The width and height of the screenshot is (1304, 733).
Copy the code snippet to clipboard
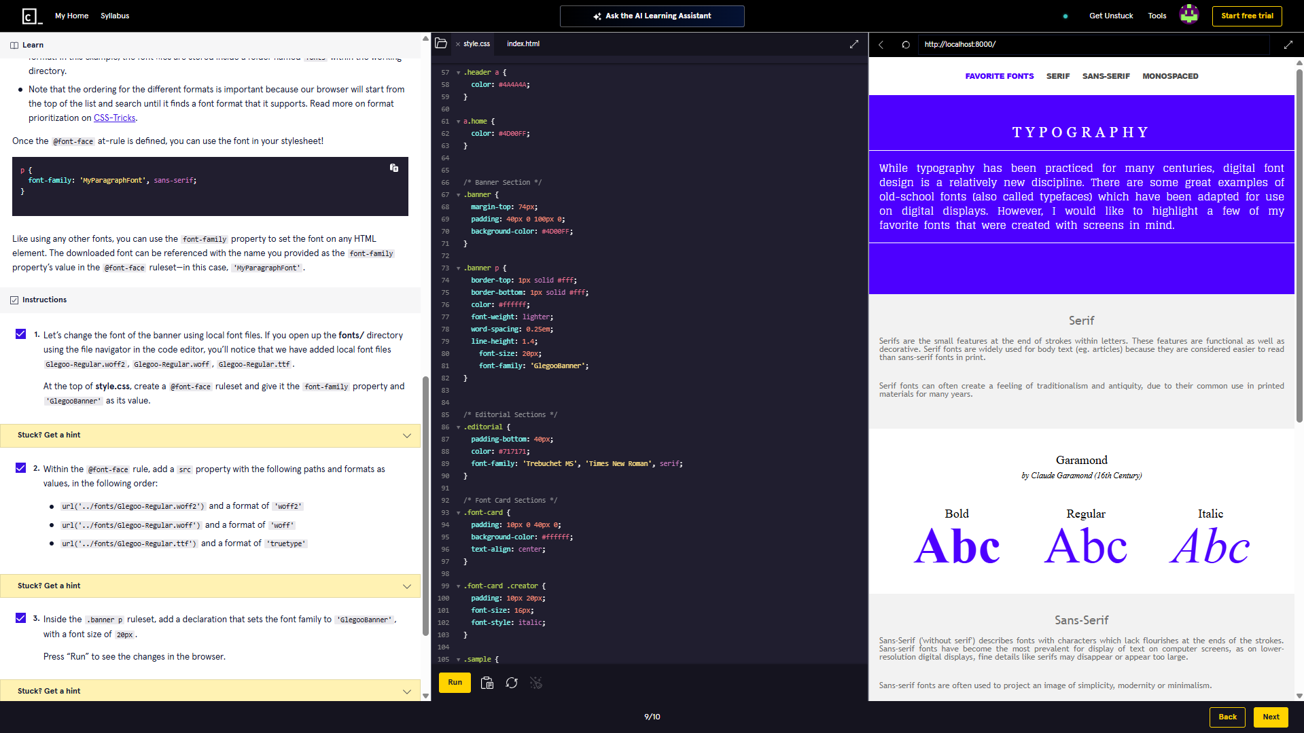coord(394,168)
